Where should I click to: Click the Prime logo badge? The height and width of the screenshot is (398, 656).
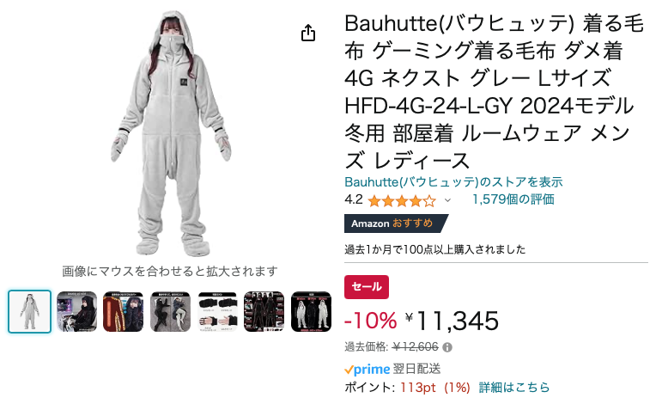click(x=367, y=369)
